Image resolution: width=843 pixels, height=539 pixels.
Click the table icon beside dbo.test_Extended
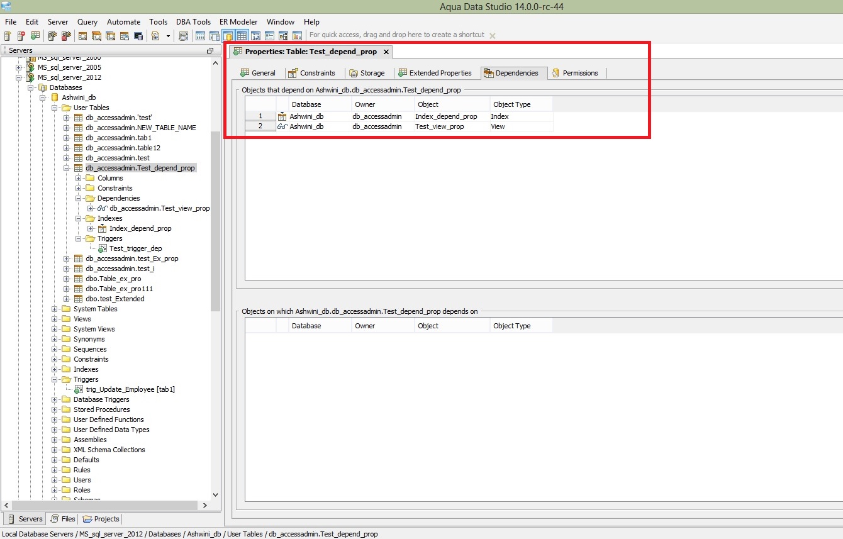[x=79, y=299]
